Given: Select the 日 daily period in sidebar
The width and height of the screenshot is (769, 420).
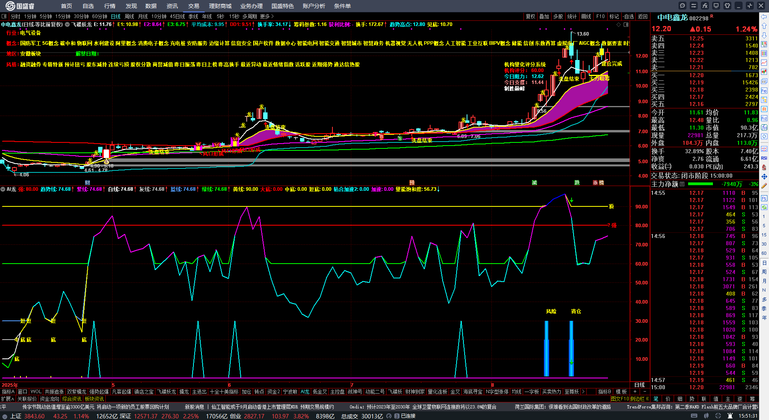Looking at the screenshot, I should [764, 263].
